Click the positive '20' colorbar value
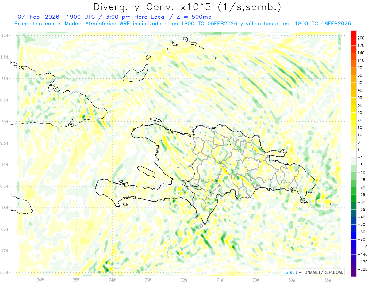 click(360, 120)
